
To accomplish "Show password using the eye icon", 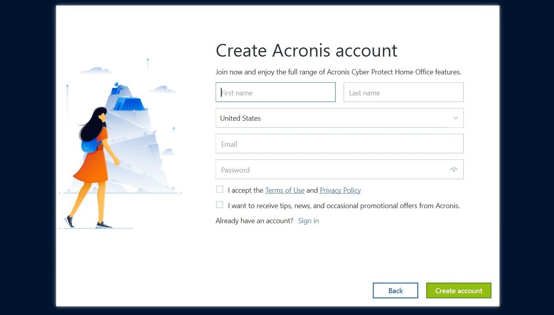I will (453, 170).
